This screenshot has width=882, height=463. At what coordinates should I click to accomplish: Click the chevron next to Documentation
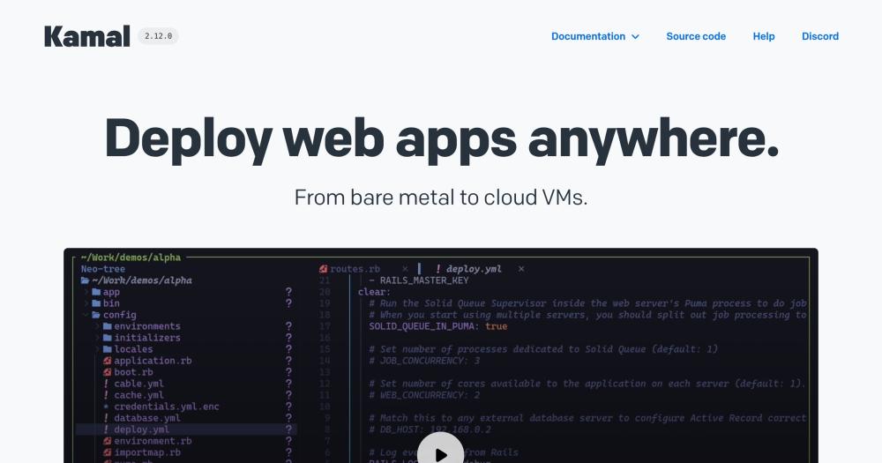[635, 36]
